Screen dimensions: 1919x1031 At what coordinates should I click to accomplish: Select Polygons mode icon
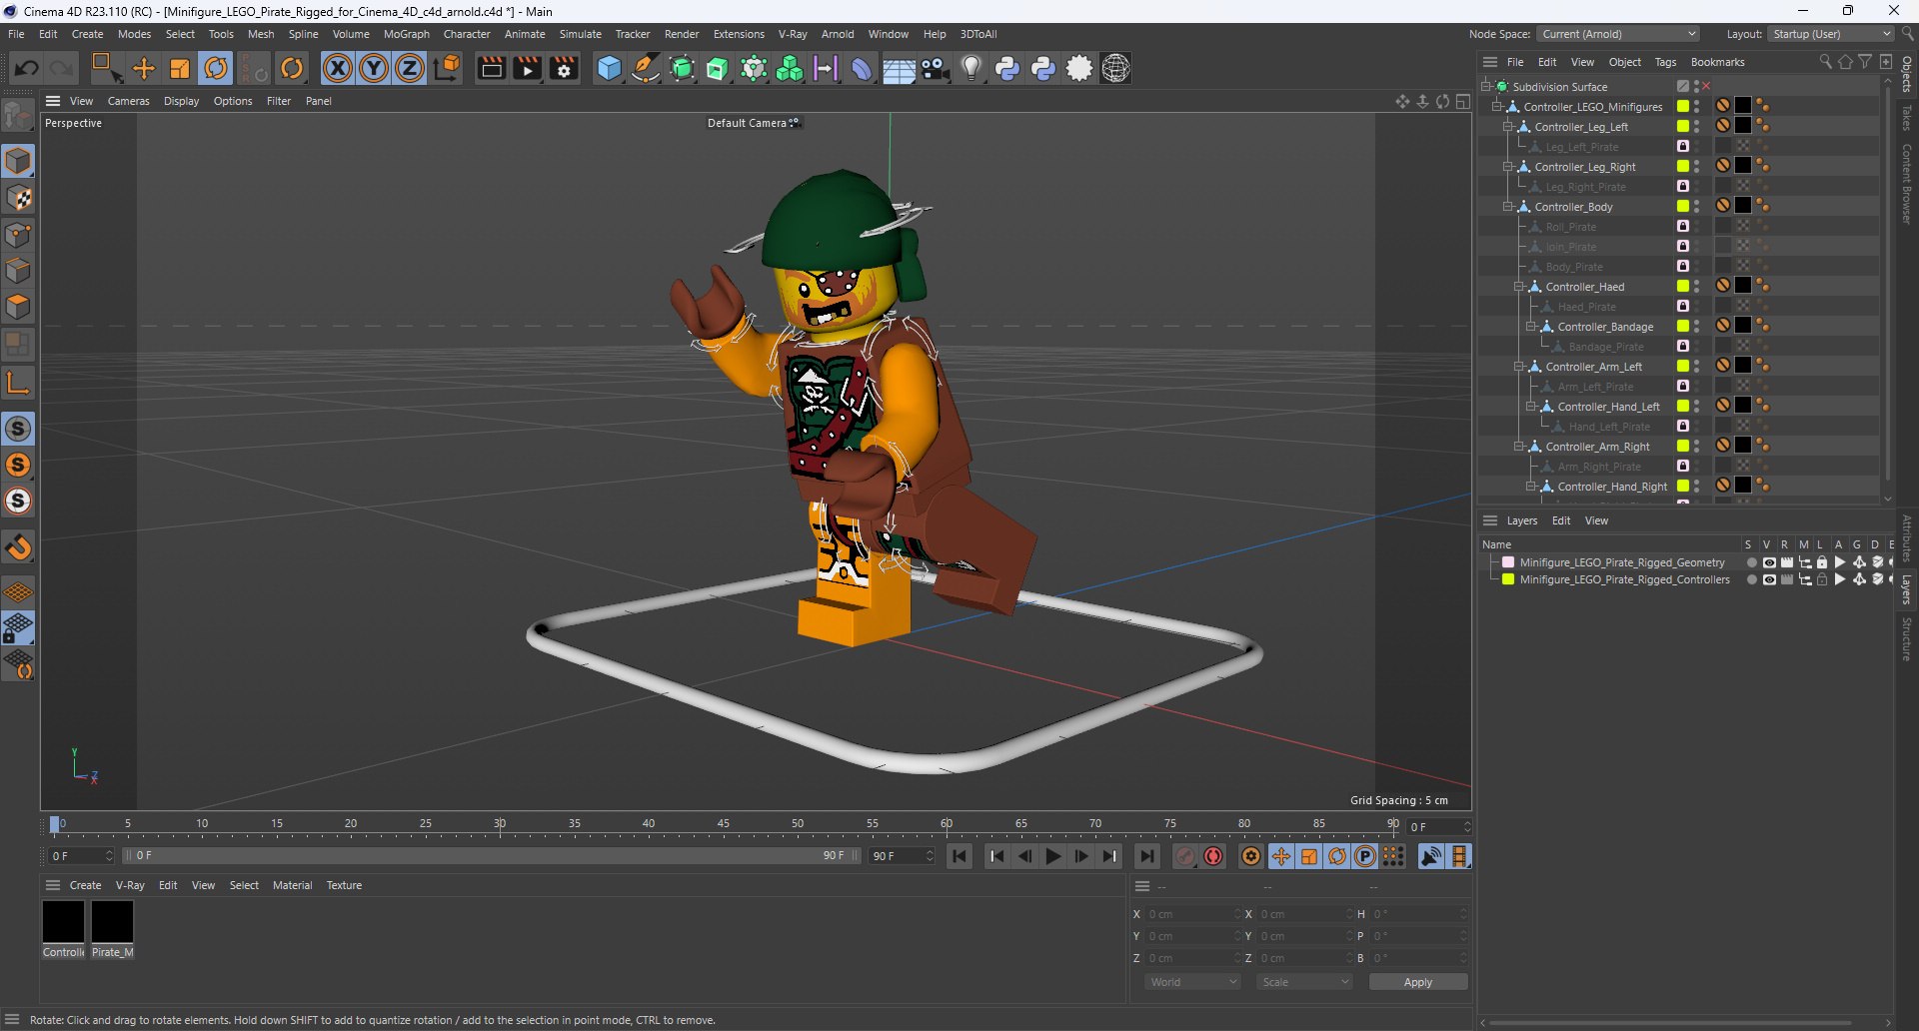pos(18,307)
